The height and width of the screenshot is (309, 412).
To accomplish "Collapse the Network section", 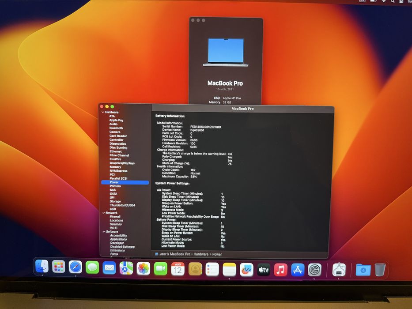I will pyautogui.click(x=104, y=213).
